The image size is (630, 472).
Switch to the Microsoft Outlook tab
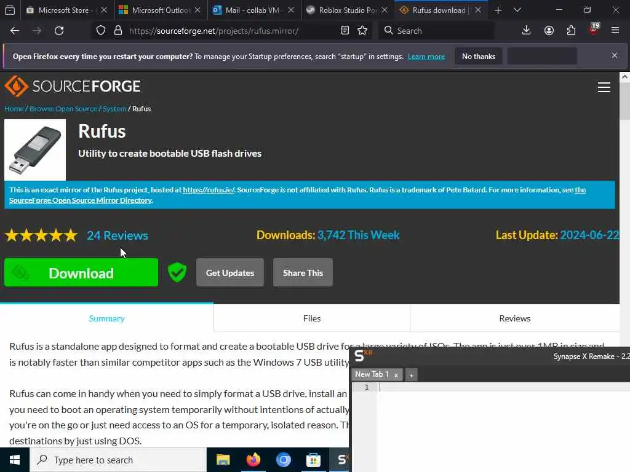coord(161,10)
